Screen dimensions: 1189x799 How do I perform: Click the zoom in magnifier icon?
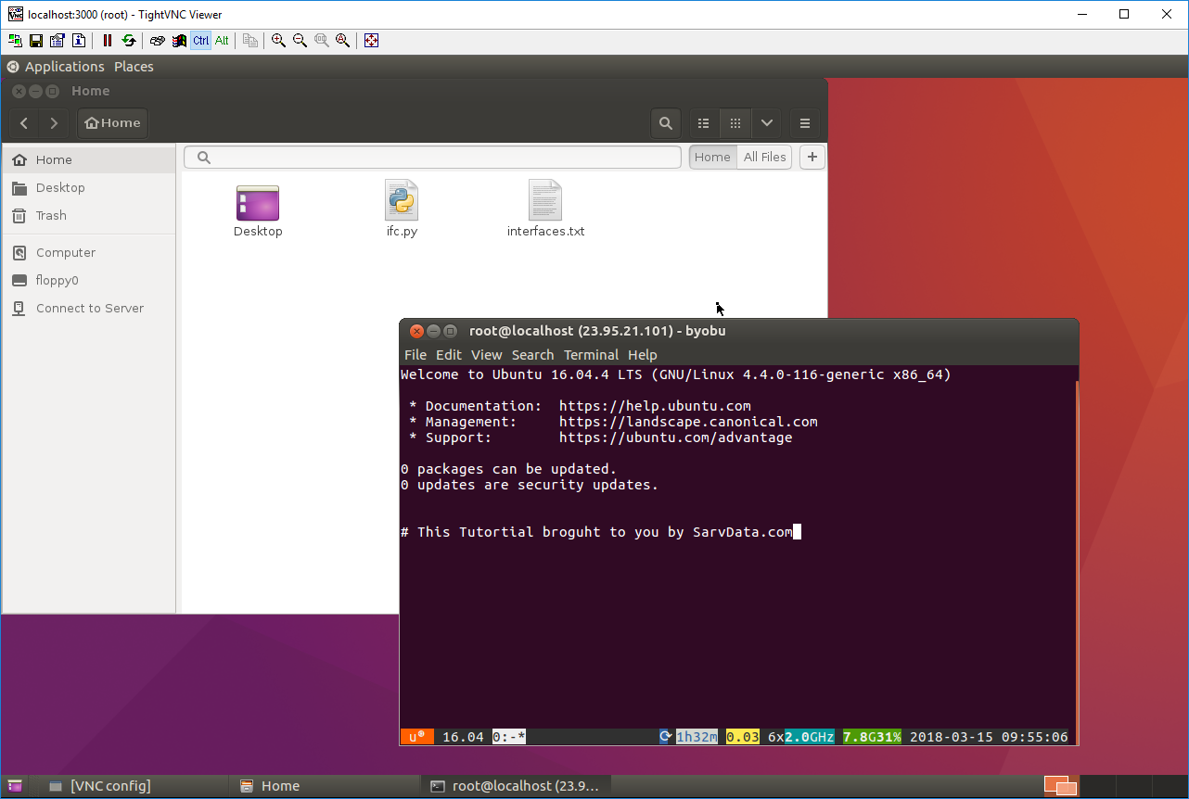[278, 41]
